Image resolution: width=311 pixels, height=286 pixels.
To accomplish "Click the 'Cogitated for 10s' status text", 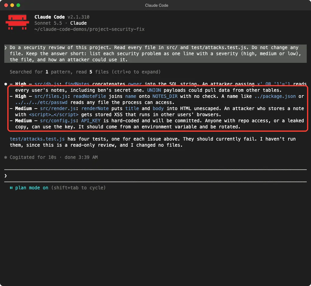I will pyautogui.click(x=33, y=157).
